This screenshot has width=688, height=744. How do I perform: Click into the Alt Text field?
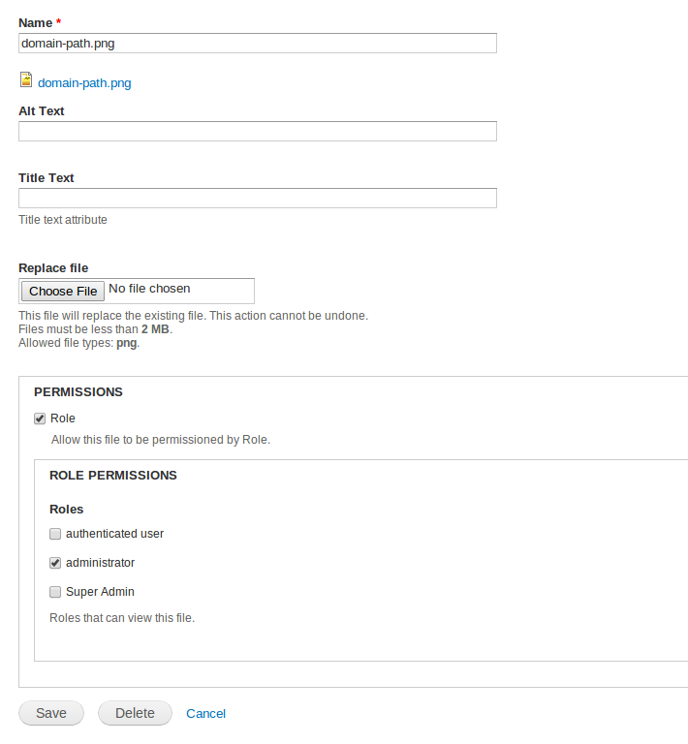coord(258,132)
